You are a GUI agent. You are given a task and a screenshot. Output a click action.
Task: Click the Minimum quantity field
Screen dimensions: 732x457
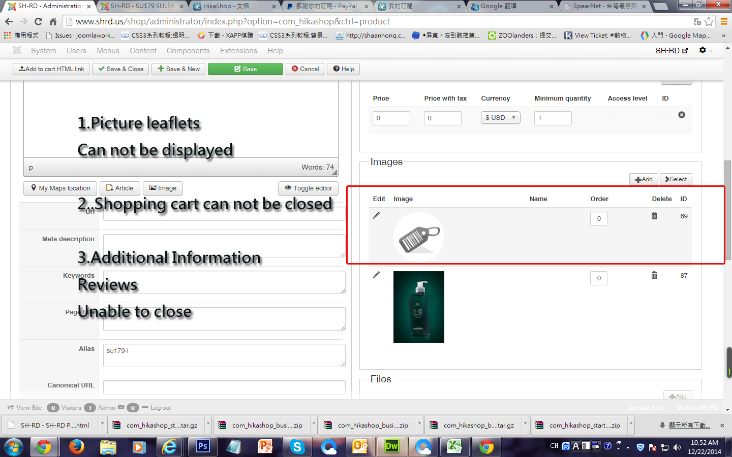point(553,118)
